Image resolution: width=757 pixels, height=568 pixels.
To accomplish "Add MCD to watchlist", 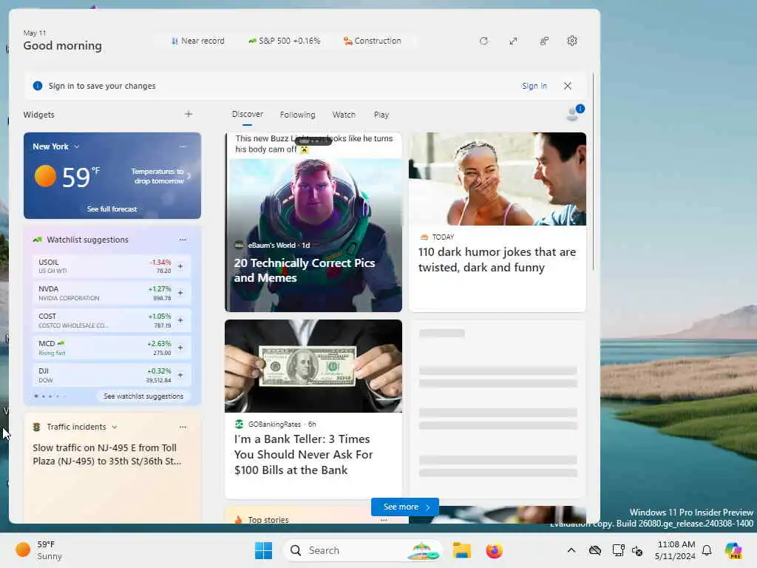I will coord(180,348).
